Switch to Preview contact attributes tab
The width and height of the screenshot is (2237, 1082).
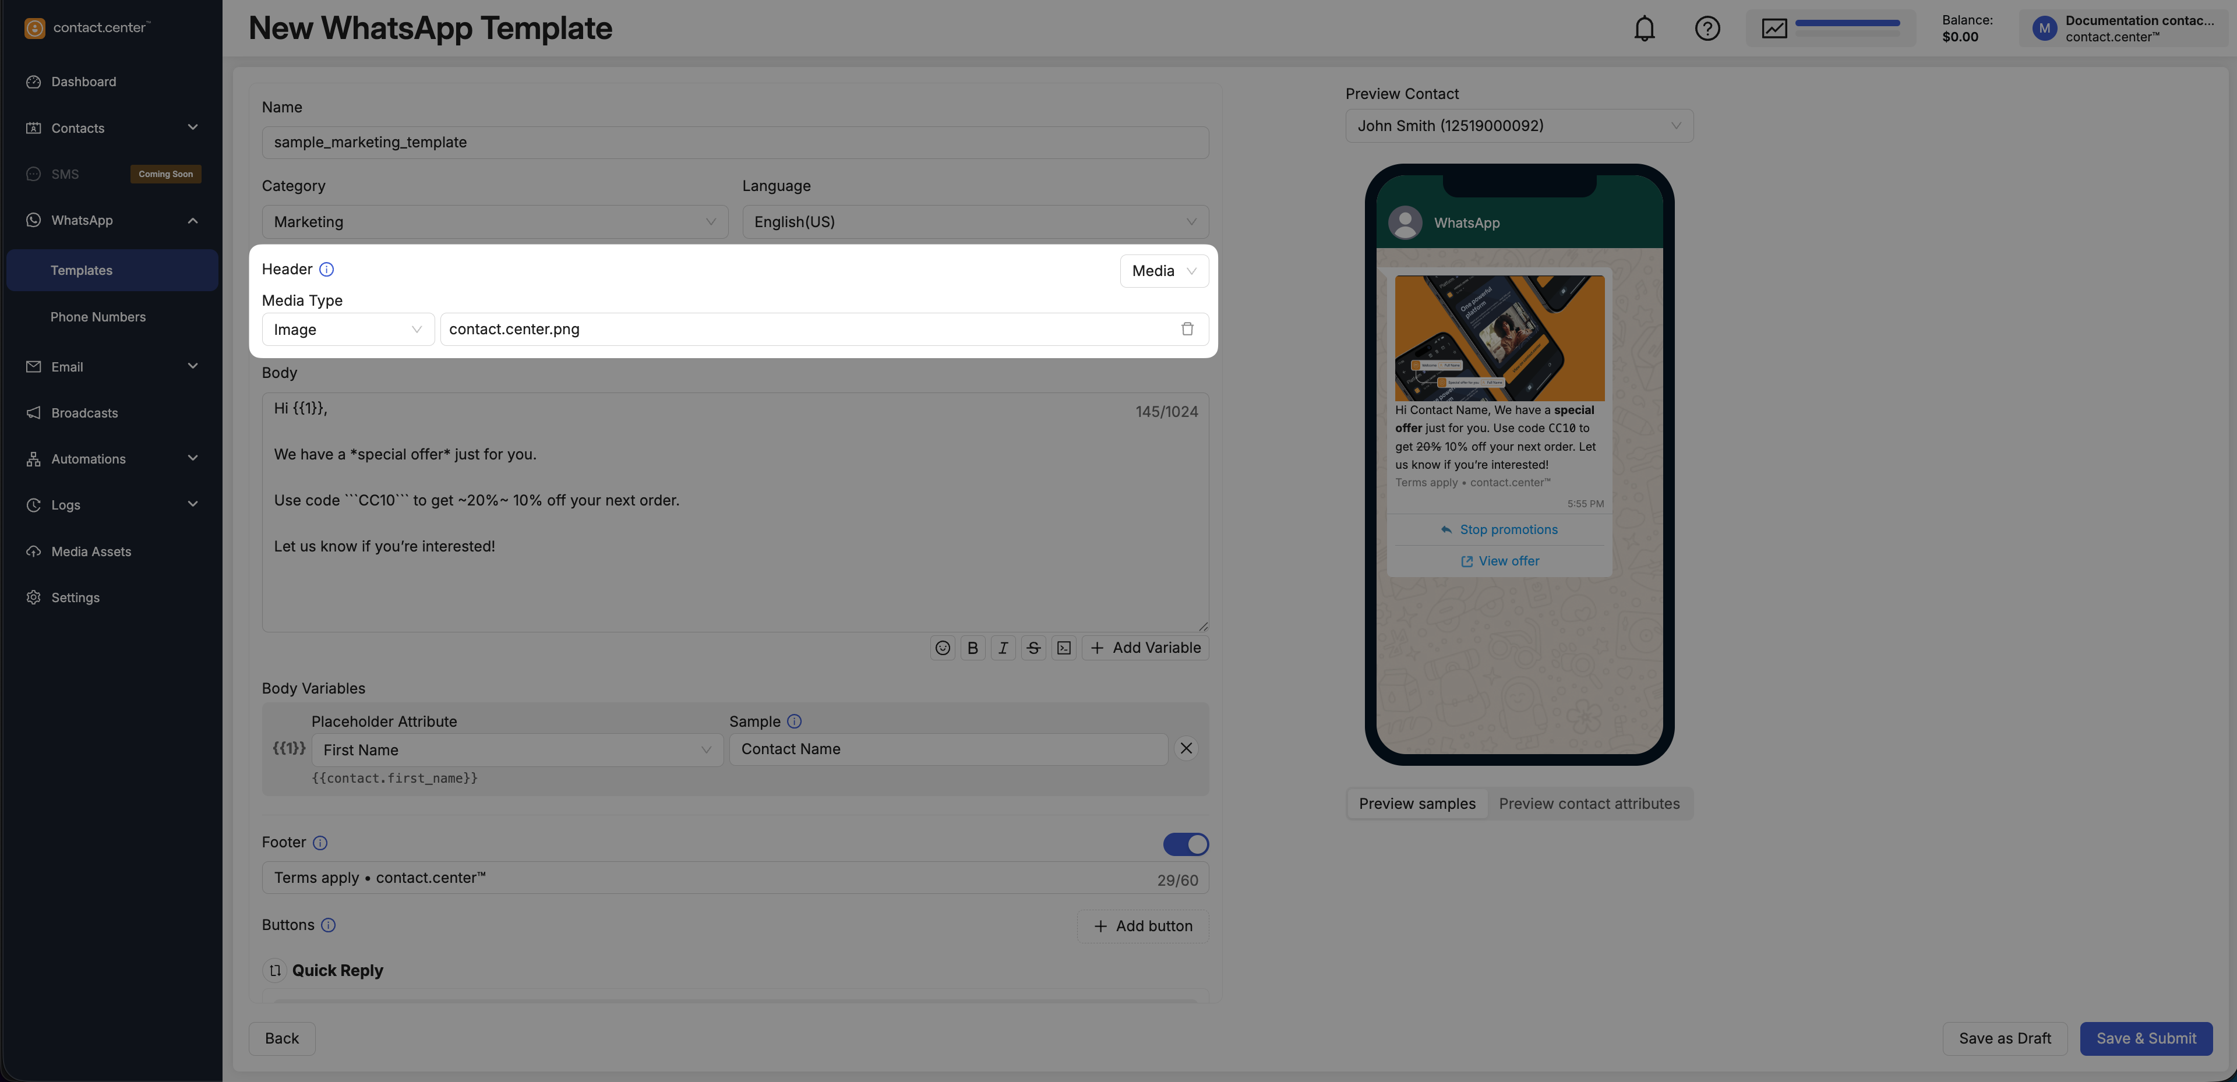pyautogui.click(x=1588, y=804)
